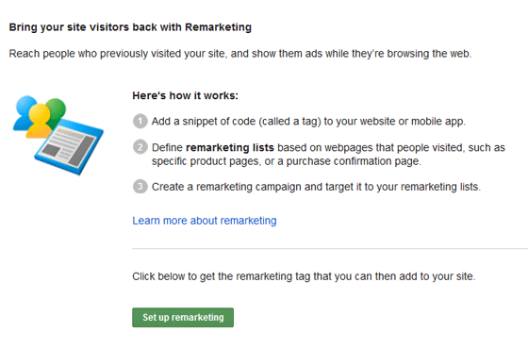The width and height of the screenshot is (528, 349).
Task: Click the Add a snippet of code step text
Action: coord(308,122)
